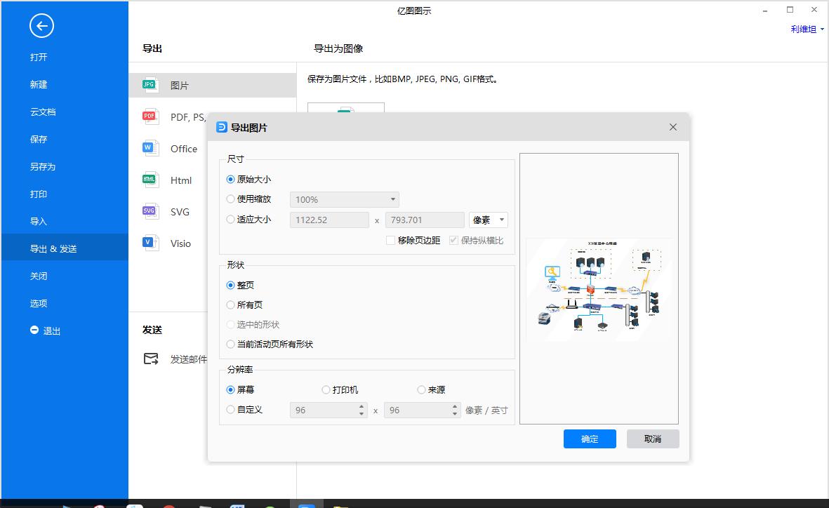The height and width of the screenshot is (508, 829).
Task: Select the 图片 JPG export format icon
Action: tap(149, 83)
